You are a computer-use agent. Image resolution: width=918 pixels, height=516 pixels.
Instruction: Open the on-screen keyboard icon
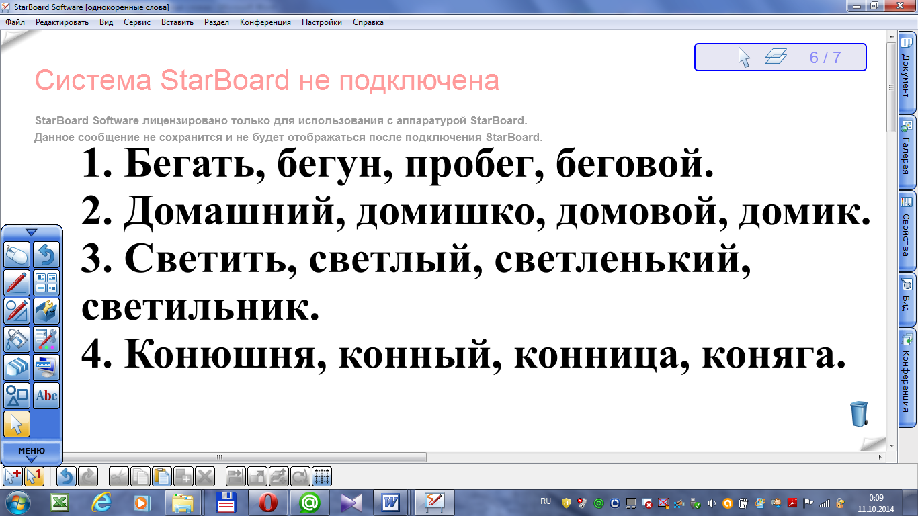coord(46,368)
